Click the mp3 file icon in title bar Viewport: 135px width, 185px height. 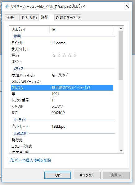[7, 6]
